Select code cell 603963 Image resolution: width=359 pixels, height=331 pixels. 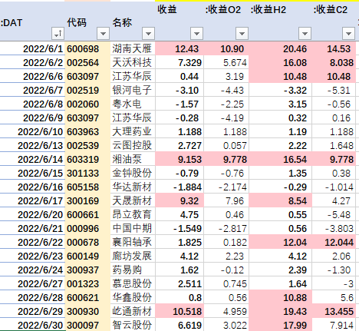click(87, 131)
